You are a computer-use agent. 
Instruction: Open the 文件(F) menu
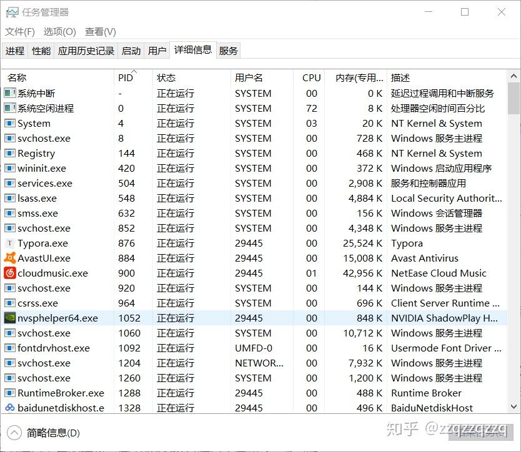19,31
